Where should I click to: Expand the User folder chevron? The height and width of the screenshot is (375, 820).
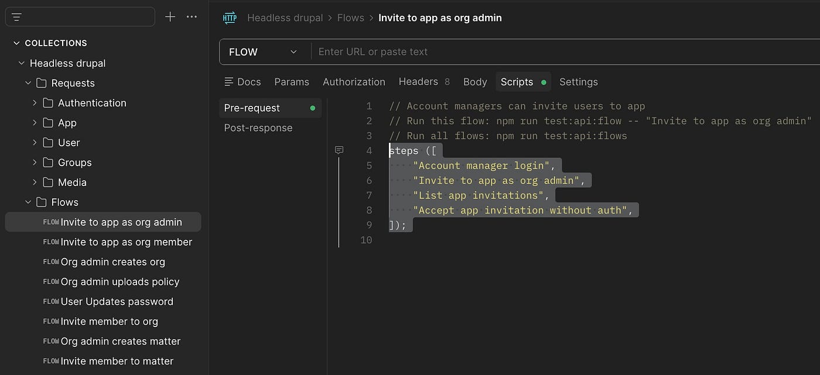pyautogui.click(x=35, y=143)
